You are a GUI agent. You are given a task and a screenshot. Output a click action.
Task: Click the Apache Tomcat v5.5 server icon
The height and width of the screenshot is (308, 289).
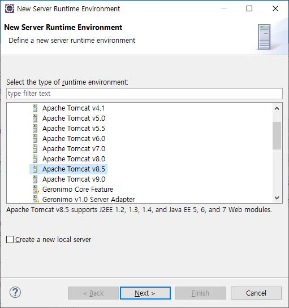coord(35,129)
